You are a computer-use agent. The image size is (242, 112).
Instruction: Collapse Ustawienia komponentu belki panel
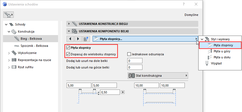coord(69,31)
